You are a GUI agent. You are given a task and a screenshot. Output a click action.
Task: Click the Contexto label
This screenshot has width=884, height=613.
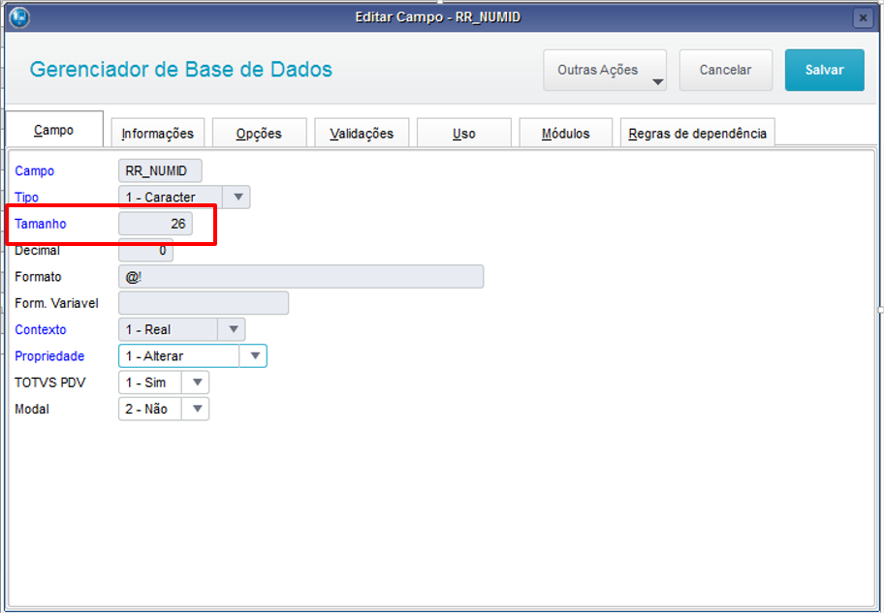tap(41, 329)
